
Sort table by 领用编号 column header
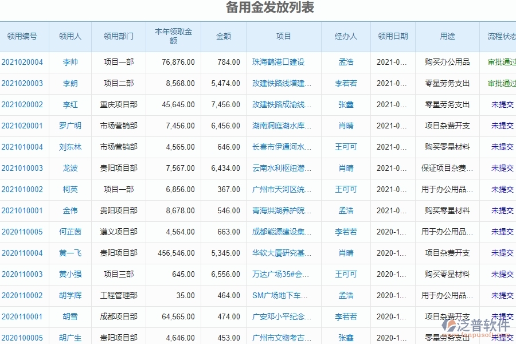click(x=24, y=36)
